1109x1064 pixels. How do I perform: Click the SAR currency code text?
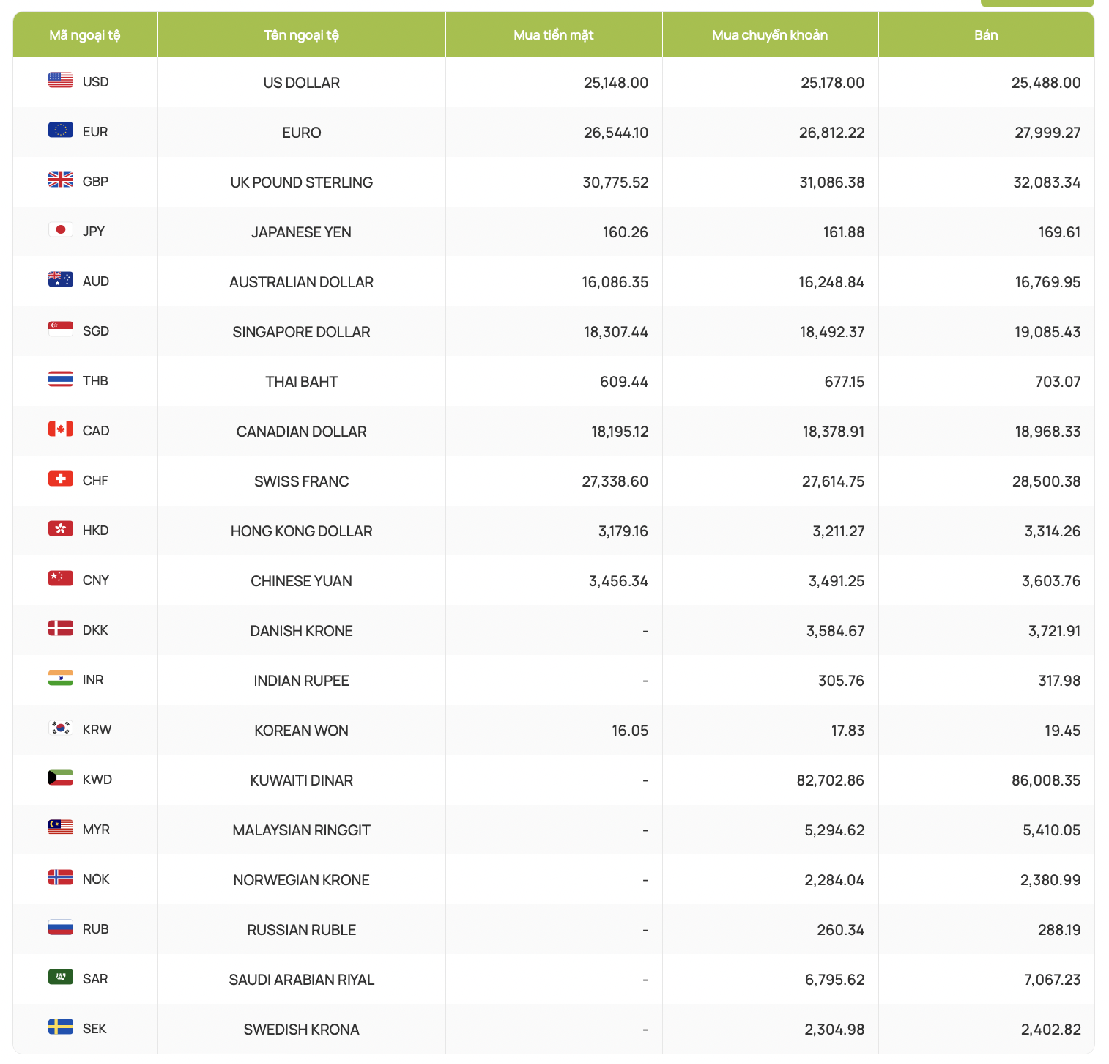click(95, 979)
